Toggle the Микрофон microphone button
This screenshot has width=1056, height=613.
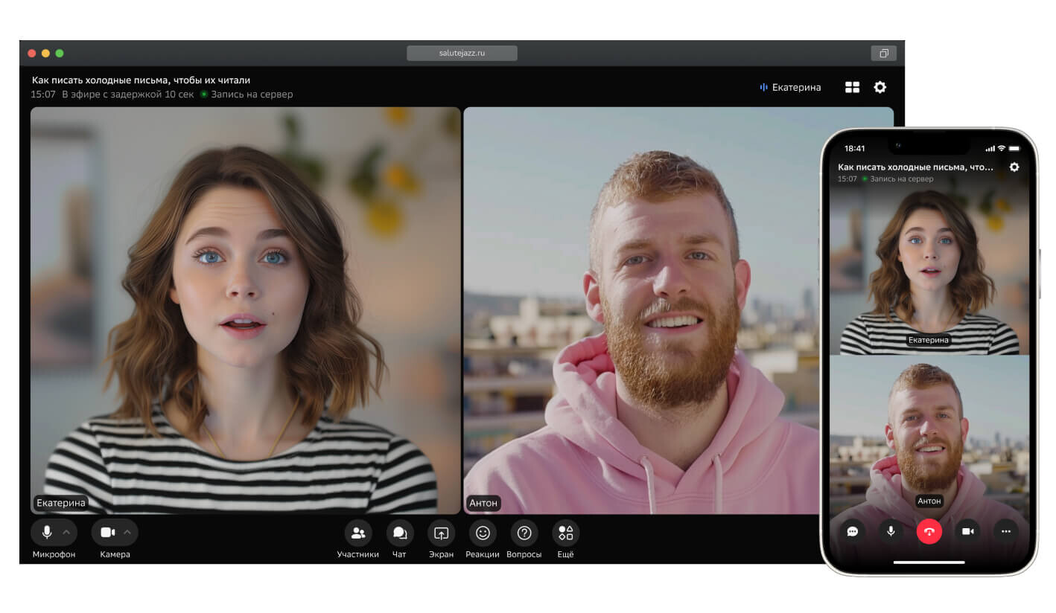(46, 533)
